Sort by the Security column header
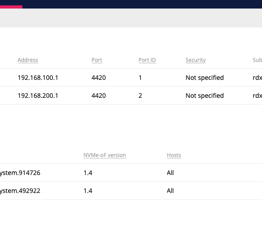Image resolution: width=262 pixels, height=232 pixels. 196,60
